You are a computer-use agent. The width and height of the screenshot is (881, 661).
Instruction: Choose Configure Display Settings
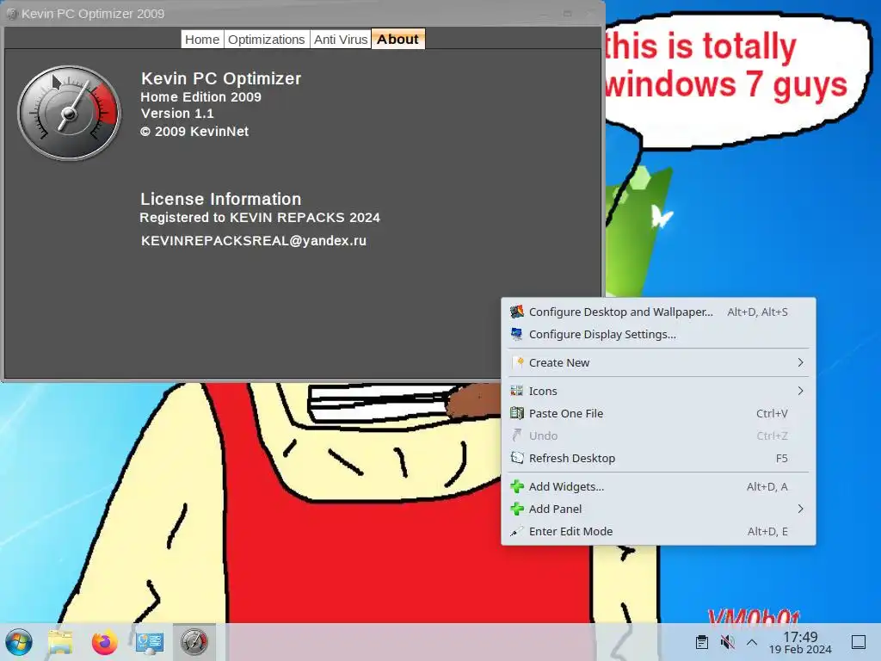(658, 335)
